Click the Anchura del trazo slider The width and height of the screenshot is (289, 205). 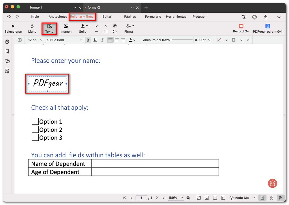coord(182,40)
